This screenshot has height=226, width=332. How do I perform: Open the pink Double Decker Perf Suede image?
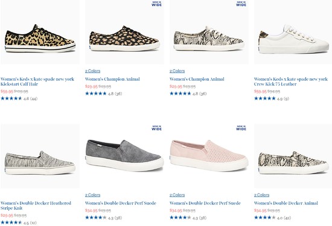(x=209, y=156)
